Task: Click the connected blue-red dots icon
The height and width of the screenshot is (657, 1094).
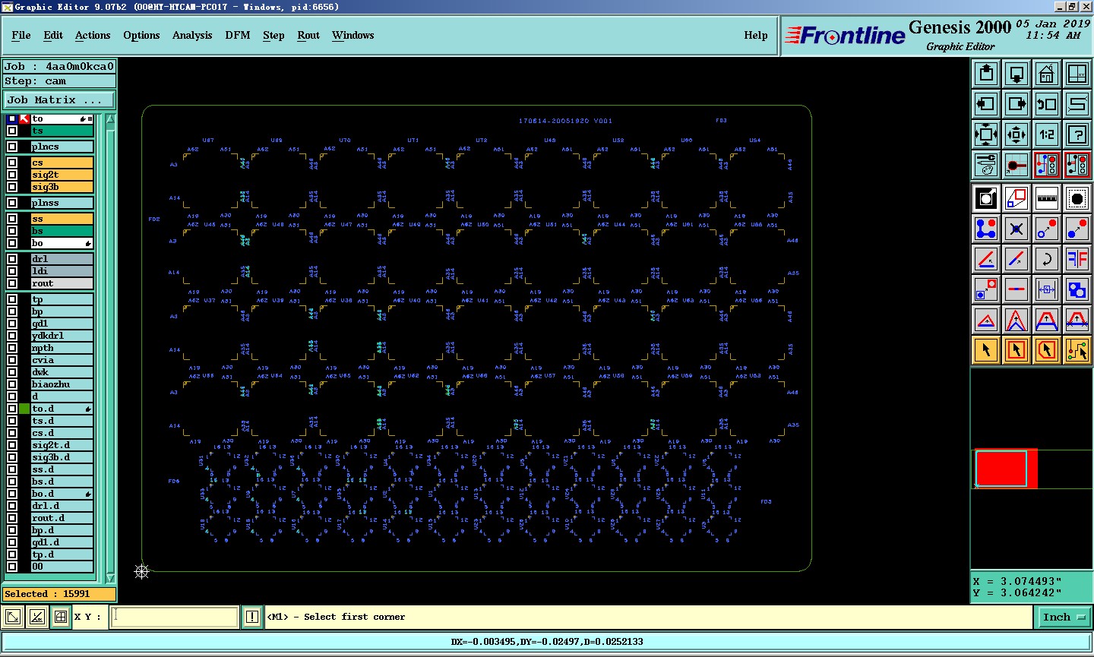Action: [x=986, y=229]
